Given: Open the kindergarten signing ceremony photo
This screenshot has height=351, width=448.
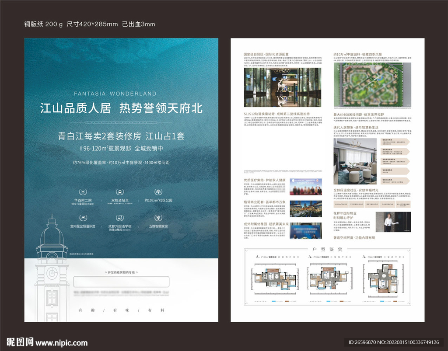Looking at the screenshot, I should (306, 230).
